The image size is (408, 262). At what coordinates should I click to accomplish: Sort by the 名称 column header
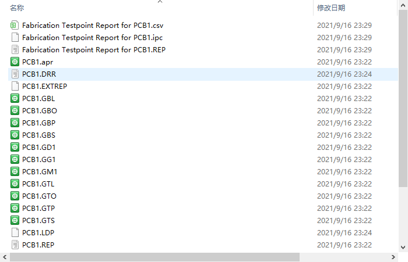tap(17, 8)
